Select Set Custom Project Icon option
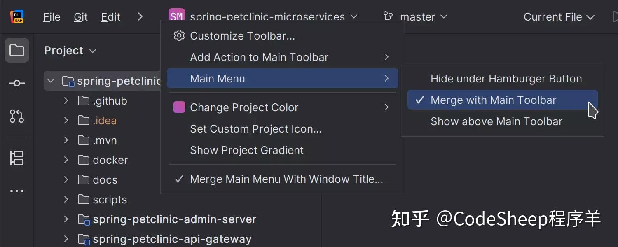 click(x=255, y=128)
